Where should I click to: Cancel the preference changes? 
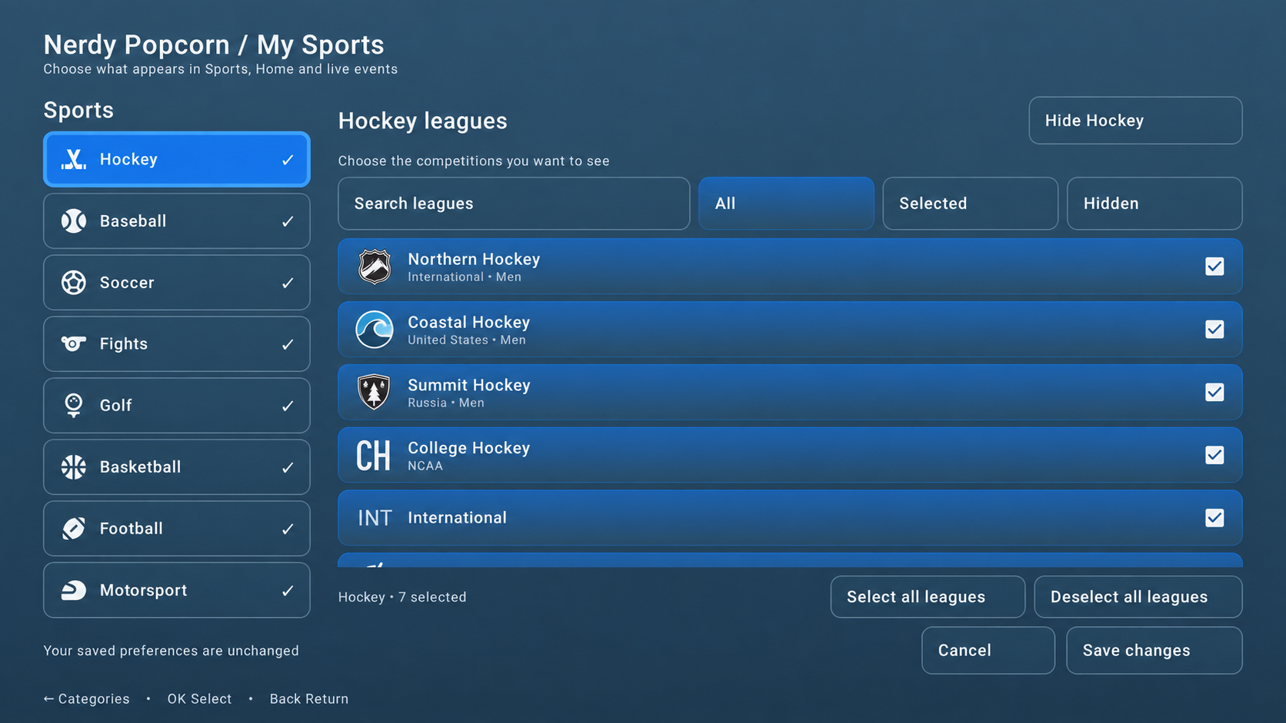[988, 651]
